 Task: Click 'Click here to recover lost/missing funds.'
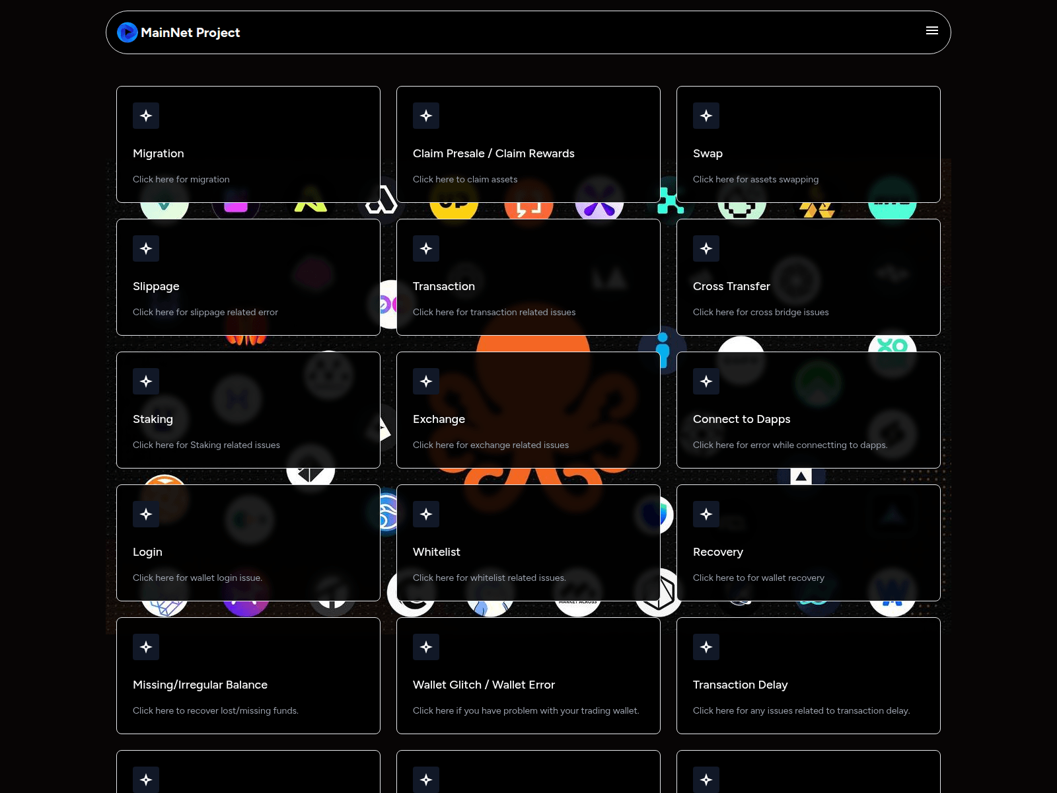click(215, 710)
